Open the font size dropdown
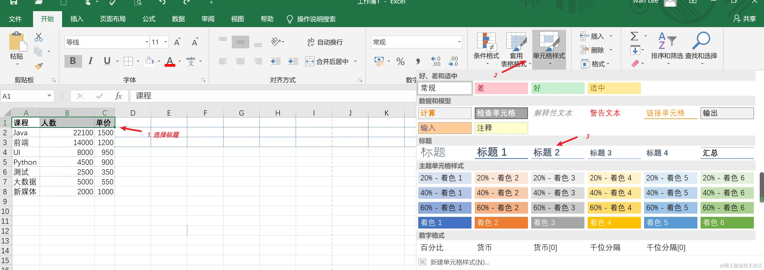The width and height of the screenshot is (764, 270). tap(165, 42)
